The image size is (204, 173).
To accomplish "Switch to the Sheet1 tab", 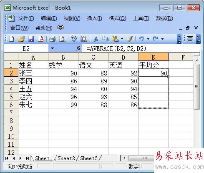I will pos(43,158).
